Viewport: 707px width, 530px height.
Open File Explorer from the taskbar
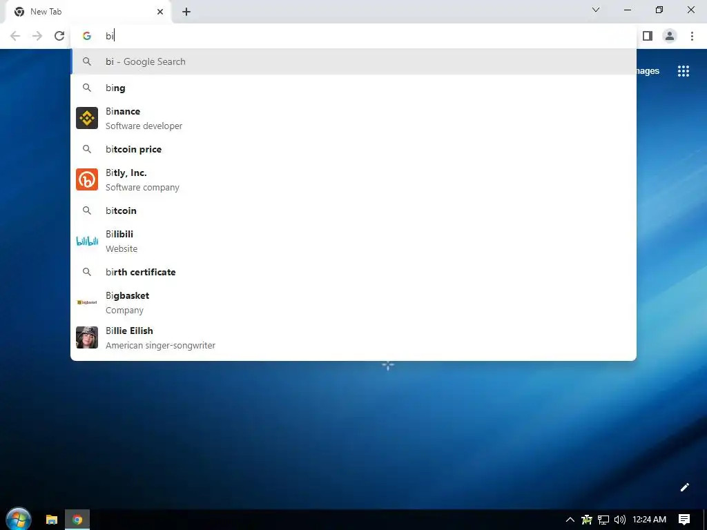pos(52,520)
